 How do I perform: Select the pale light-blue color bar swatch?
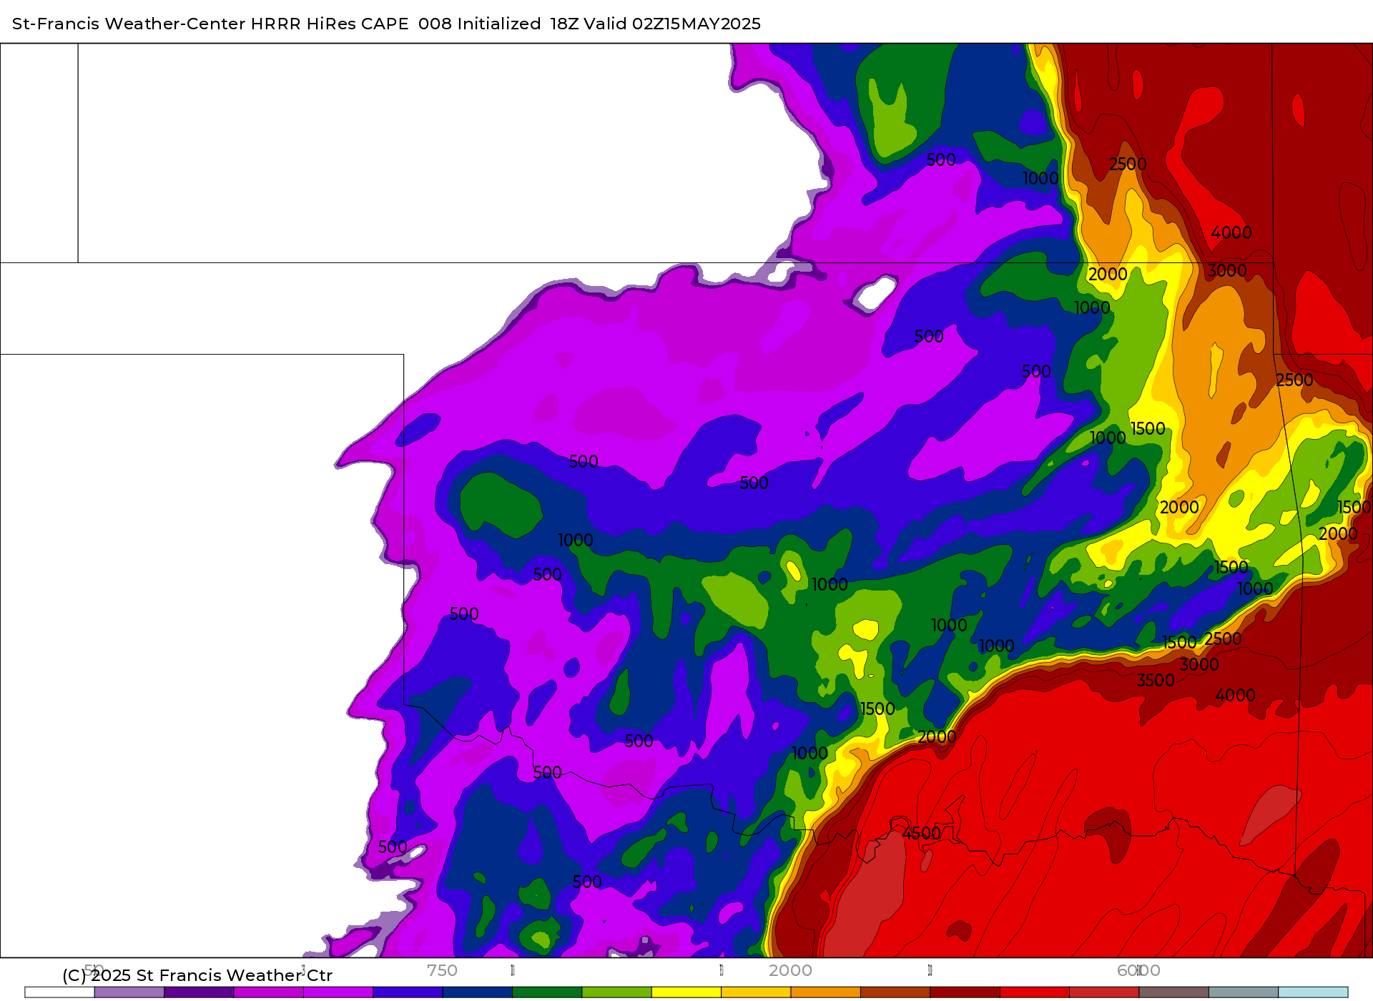point(1314,992)
